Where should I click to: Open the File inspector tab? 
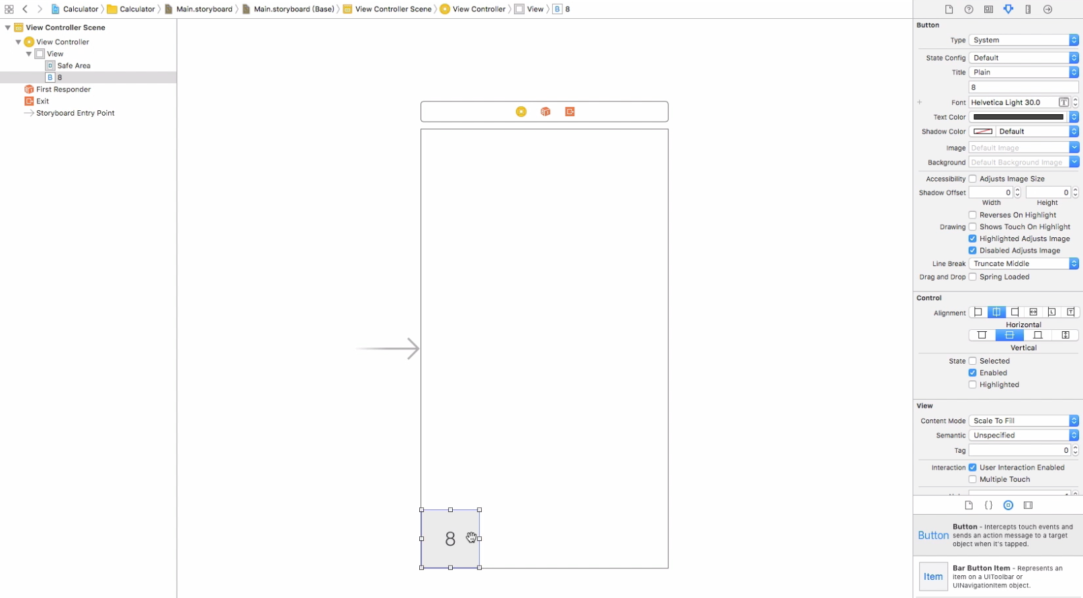949,9
